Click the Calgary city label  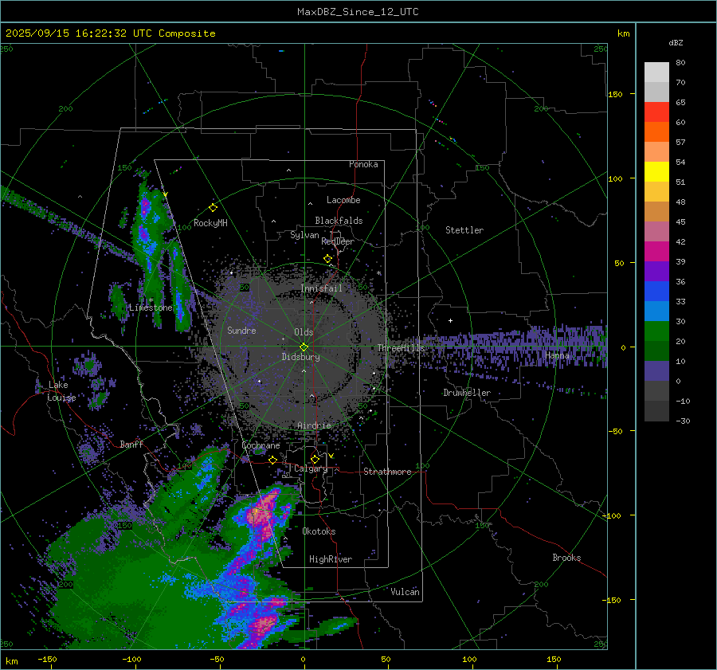click(311, 468)
